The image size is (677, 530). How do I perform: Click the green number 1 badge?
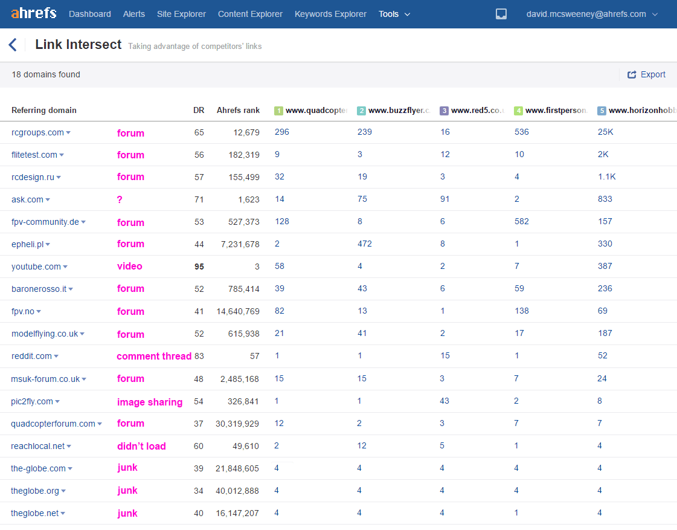tap(279, 111)
